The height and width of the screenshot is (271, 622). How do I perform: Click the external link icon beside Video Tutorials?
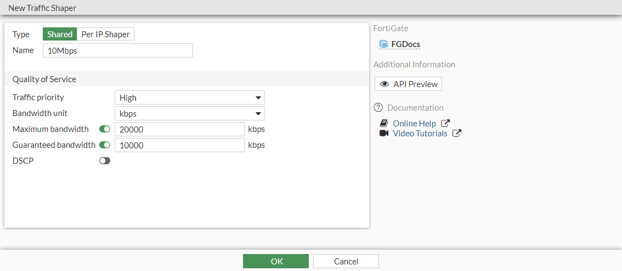[456, 134]
